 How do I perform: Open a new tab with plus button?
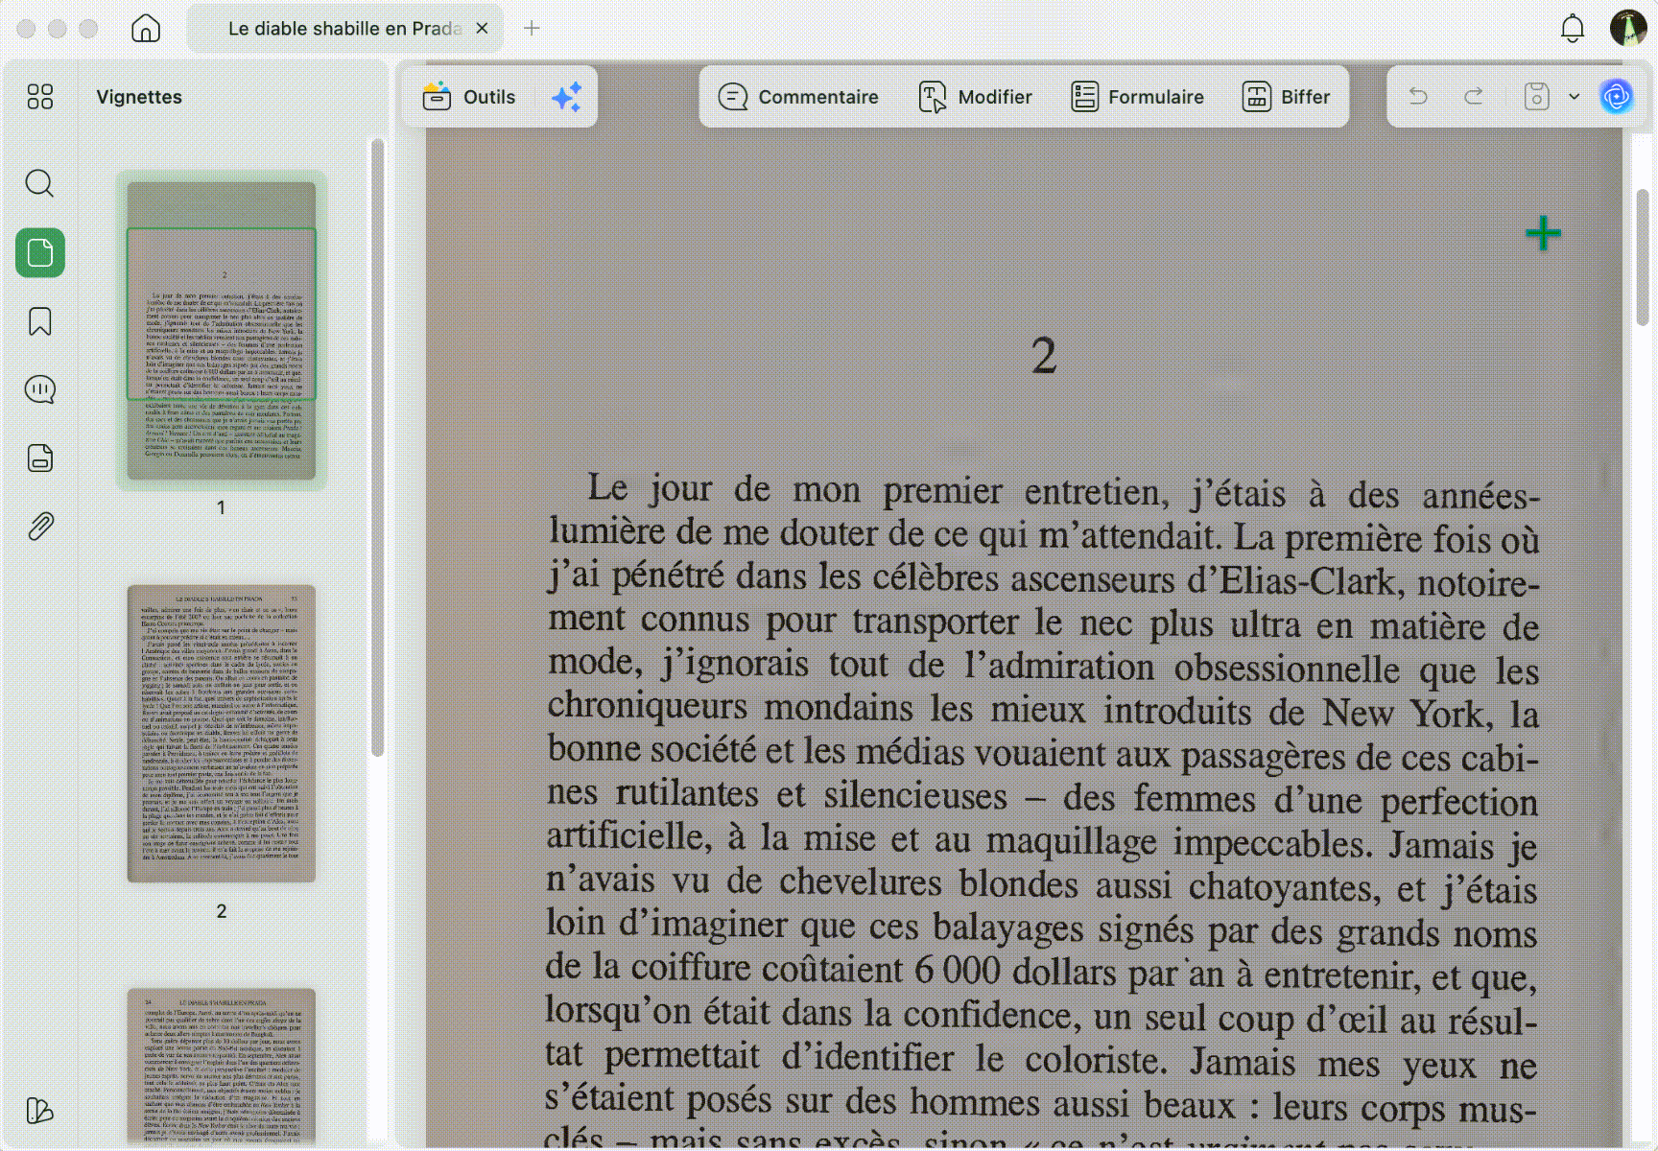click(x=532, y=29)
